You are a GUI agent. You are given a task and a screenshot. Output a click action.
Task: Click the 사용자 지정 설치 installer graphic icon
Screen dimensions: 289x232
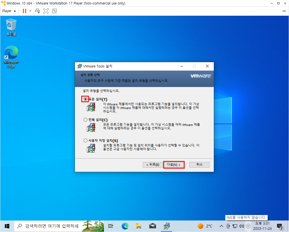(91, 148)
